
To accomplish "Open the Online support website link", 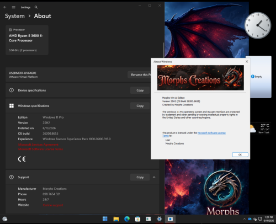I will 53,205.
